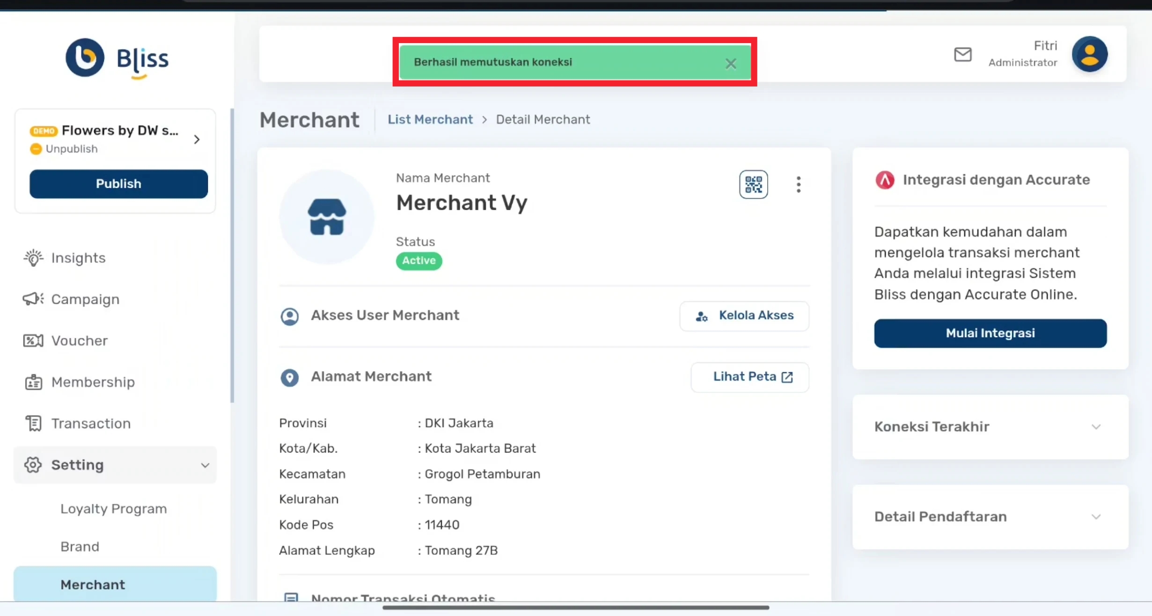Go to Campaign in the sidebar
This screenshot has height=616, width=1152.
tap(85, 299)
